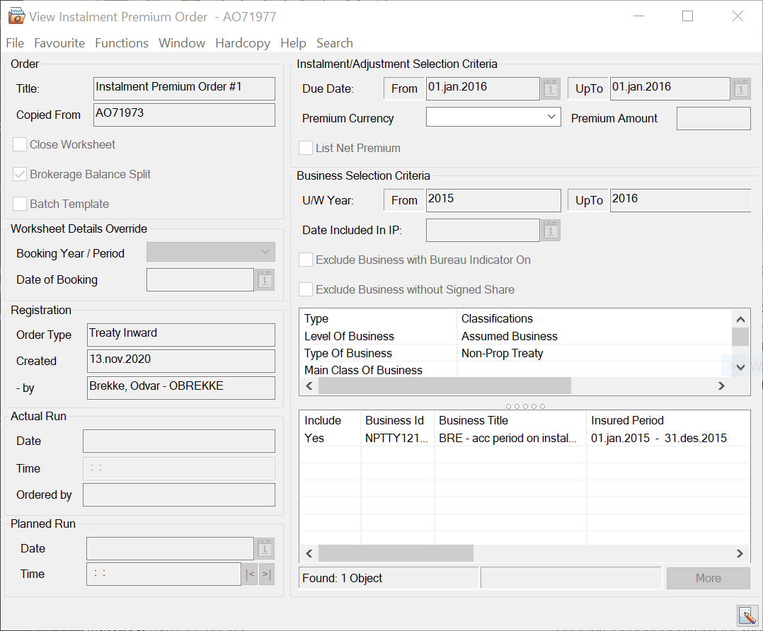Toggle the Batch Template checkbox

click(x=19, y=204)
